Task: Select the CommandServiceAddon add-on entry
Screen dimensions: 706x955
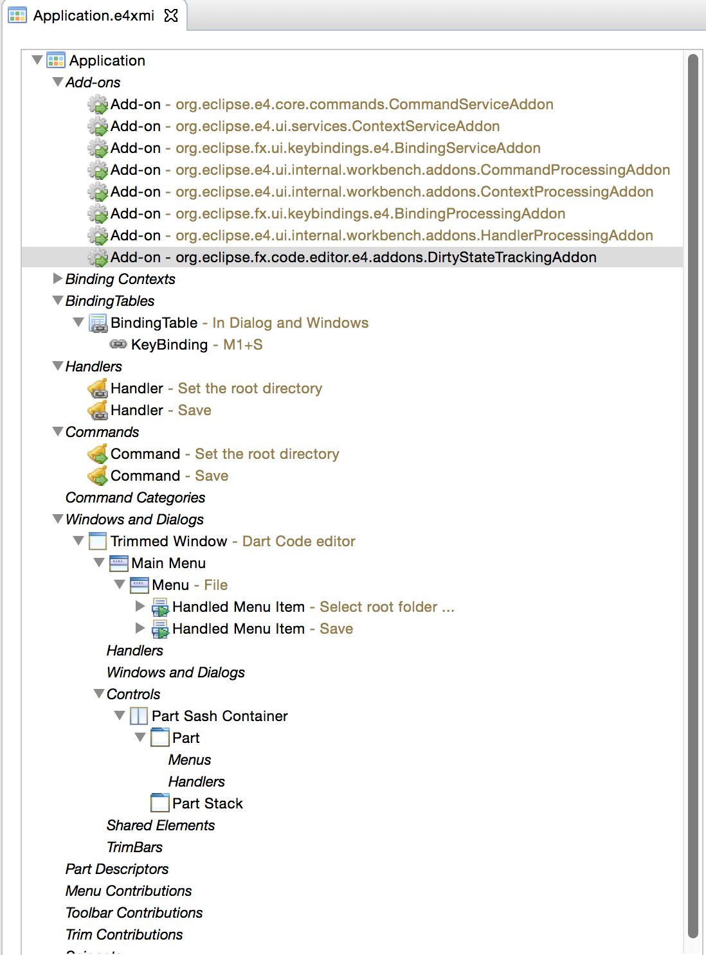Action: point(331,104)
